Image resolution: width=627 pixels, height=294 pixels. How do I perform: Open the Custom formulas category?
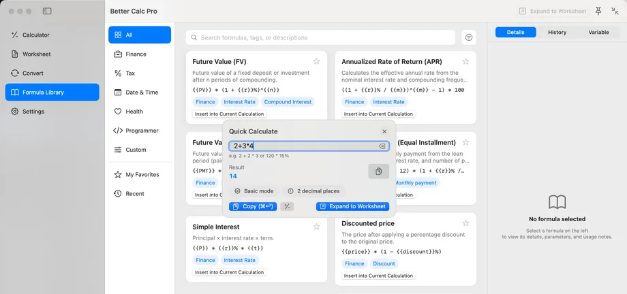point(140,150)
